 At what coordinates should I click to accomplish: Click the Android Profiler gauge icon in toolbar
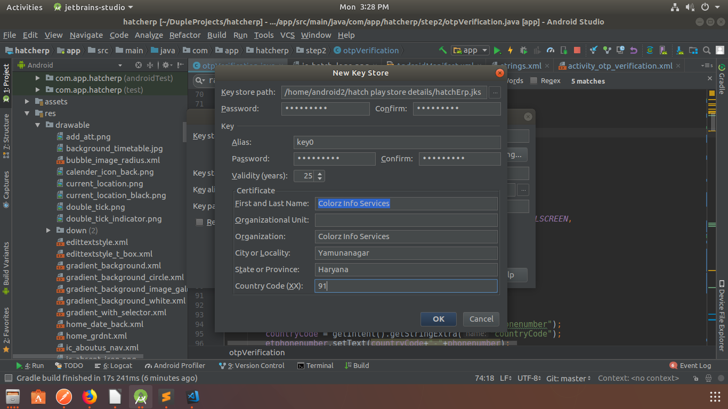pyautogui.click(x=551, y=50)
